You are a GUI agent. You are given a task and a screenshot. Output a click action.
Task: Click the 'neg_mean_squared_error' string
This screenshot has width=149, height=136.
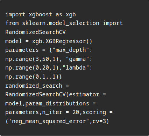click(x=49, y=121)
